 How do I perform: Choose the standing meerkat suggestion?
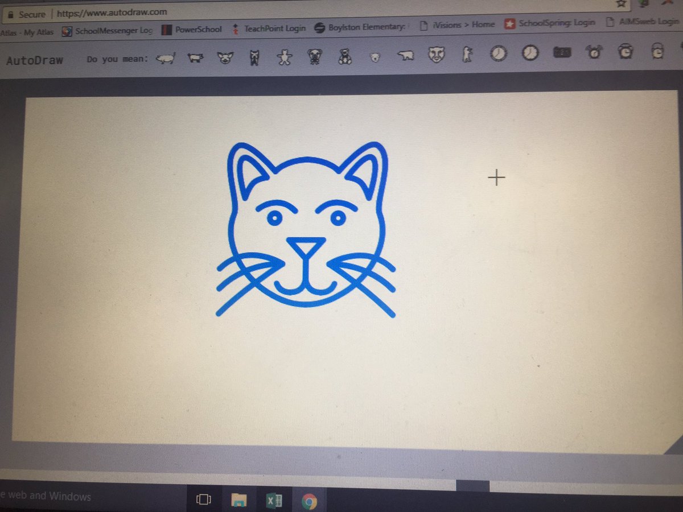coord(467,54)
